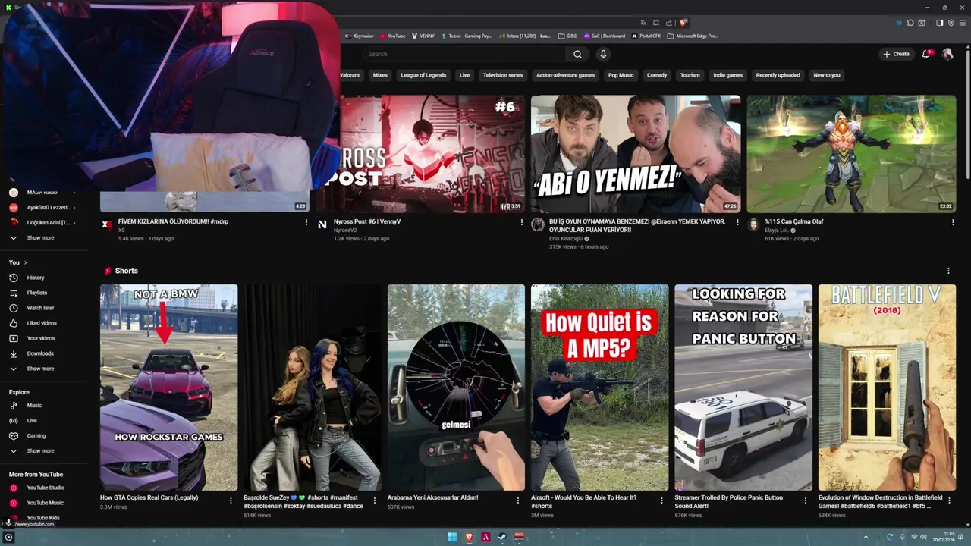Expand Show more under You section

coord(44,369)
